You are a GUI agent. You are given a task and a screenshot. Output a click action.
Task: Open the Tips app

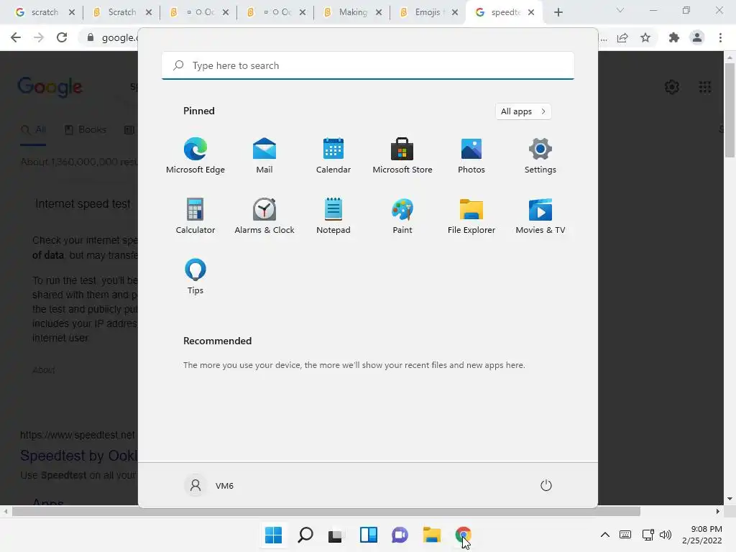195,277
